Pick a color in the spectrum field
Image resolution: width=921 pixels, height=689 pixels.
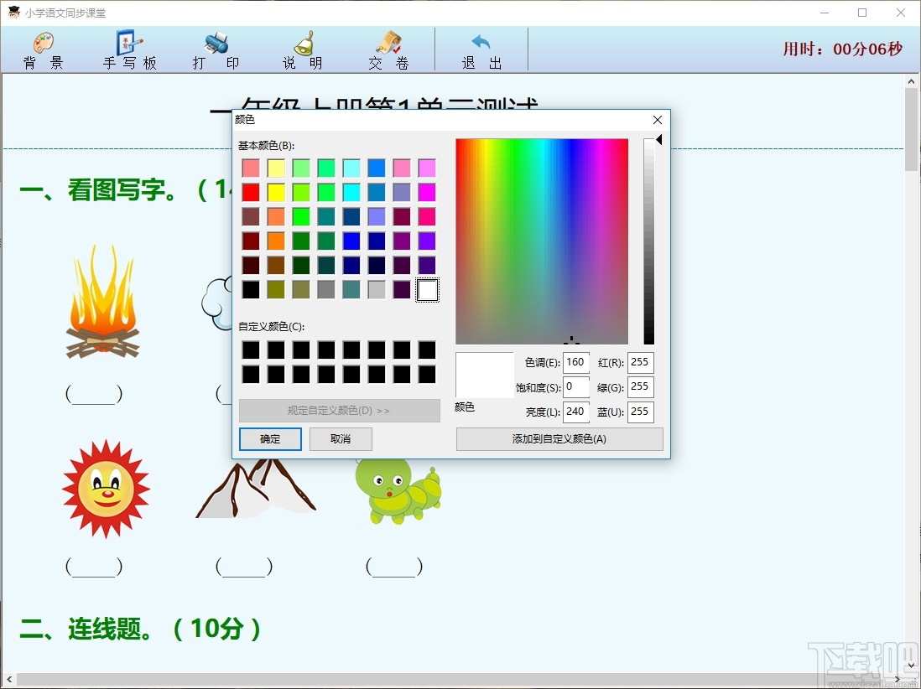(542, 241)
